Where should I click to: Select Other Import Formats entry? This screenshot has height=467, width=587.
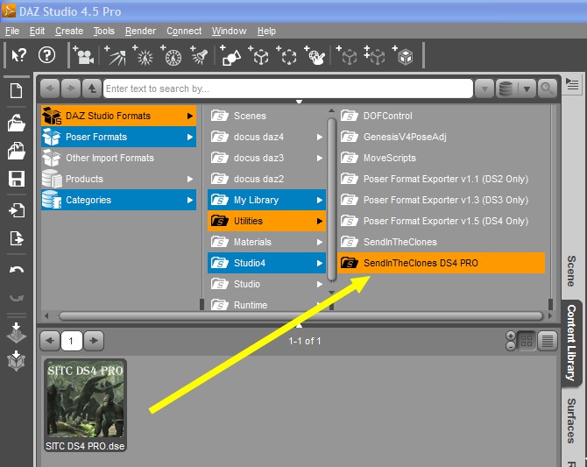[118, 158]
